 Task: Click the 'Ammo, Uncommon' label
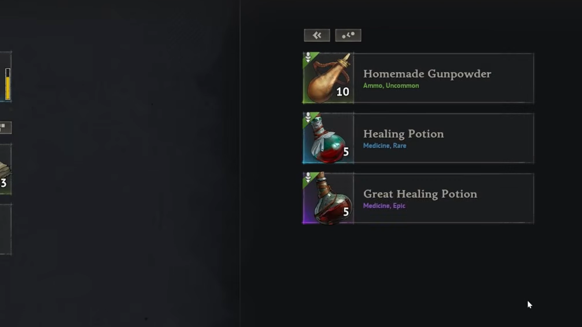pyautogui.click(x=391, y=86)
